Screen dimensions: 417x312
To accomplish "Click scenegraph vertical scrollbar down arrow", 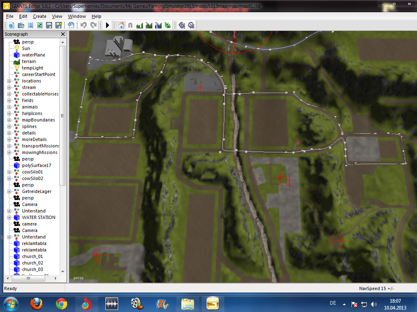I will coord(63,272).
